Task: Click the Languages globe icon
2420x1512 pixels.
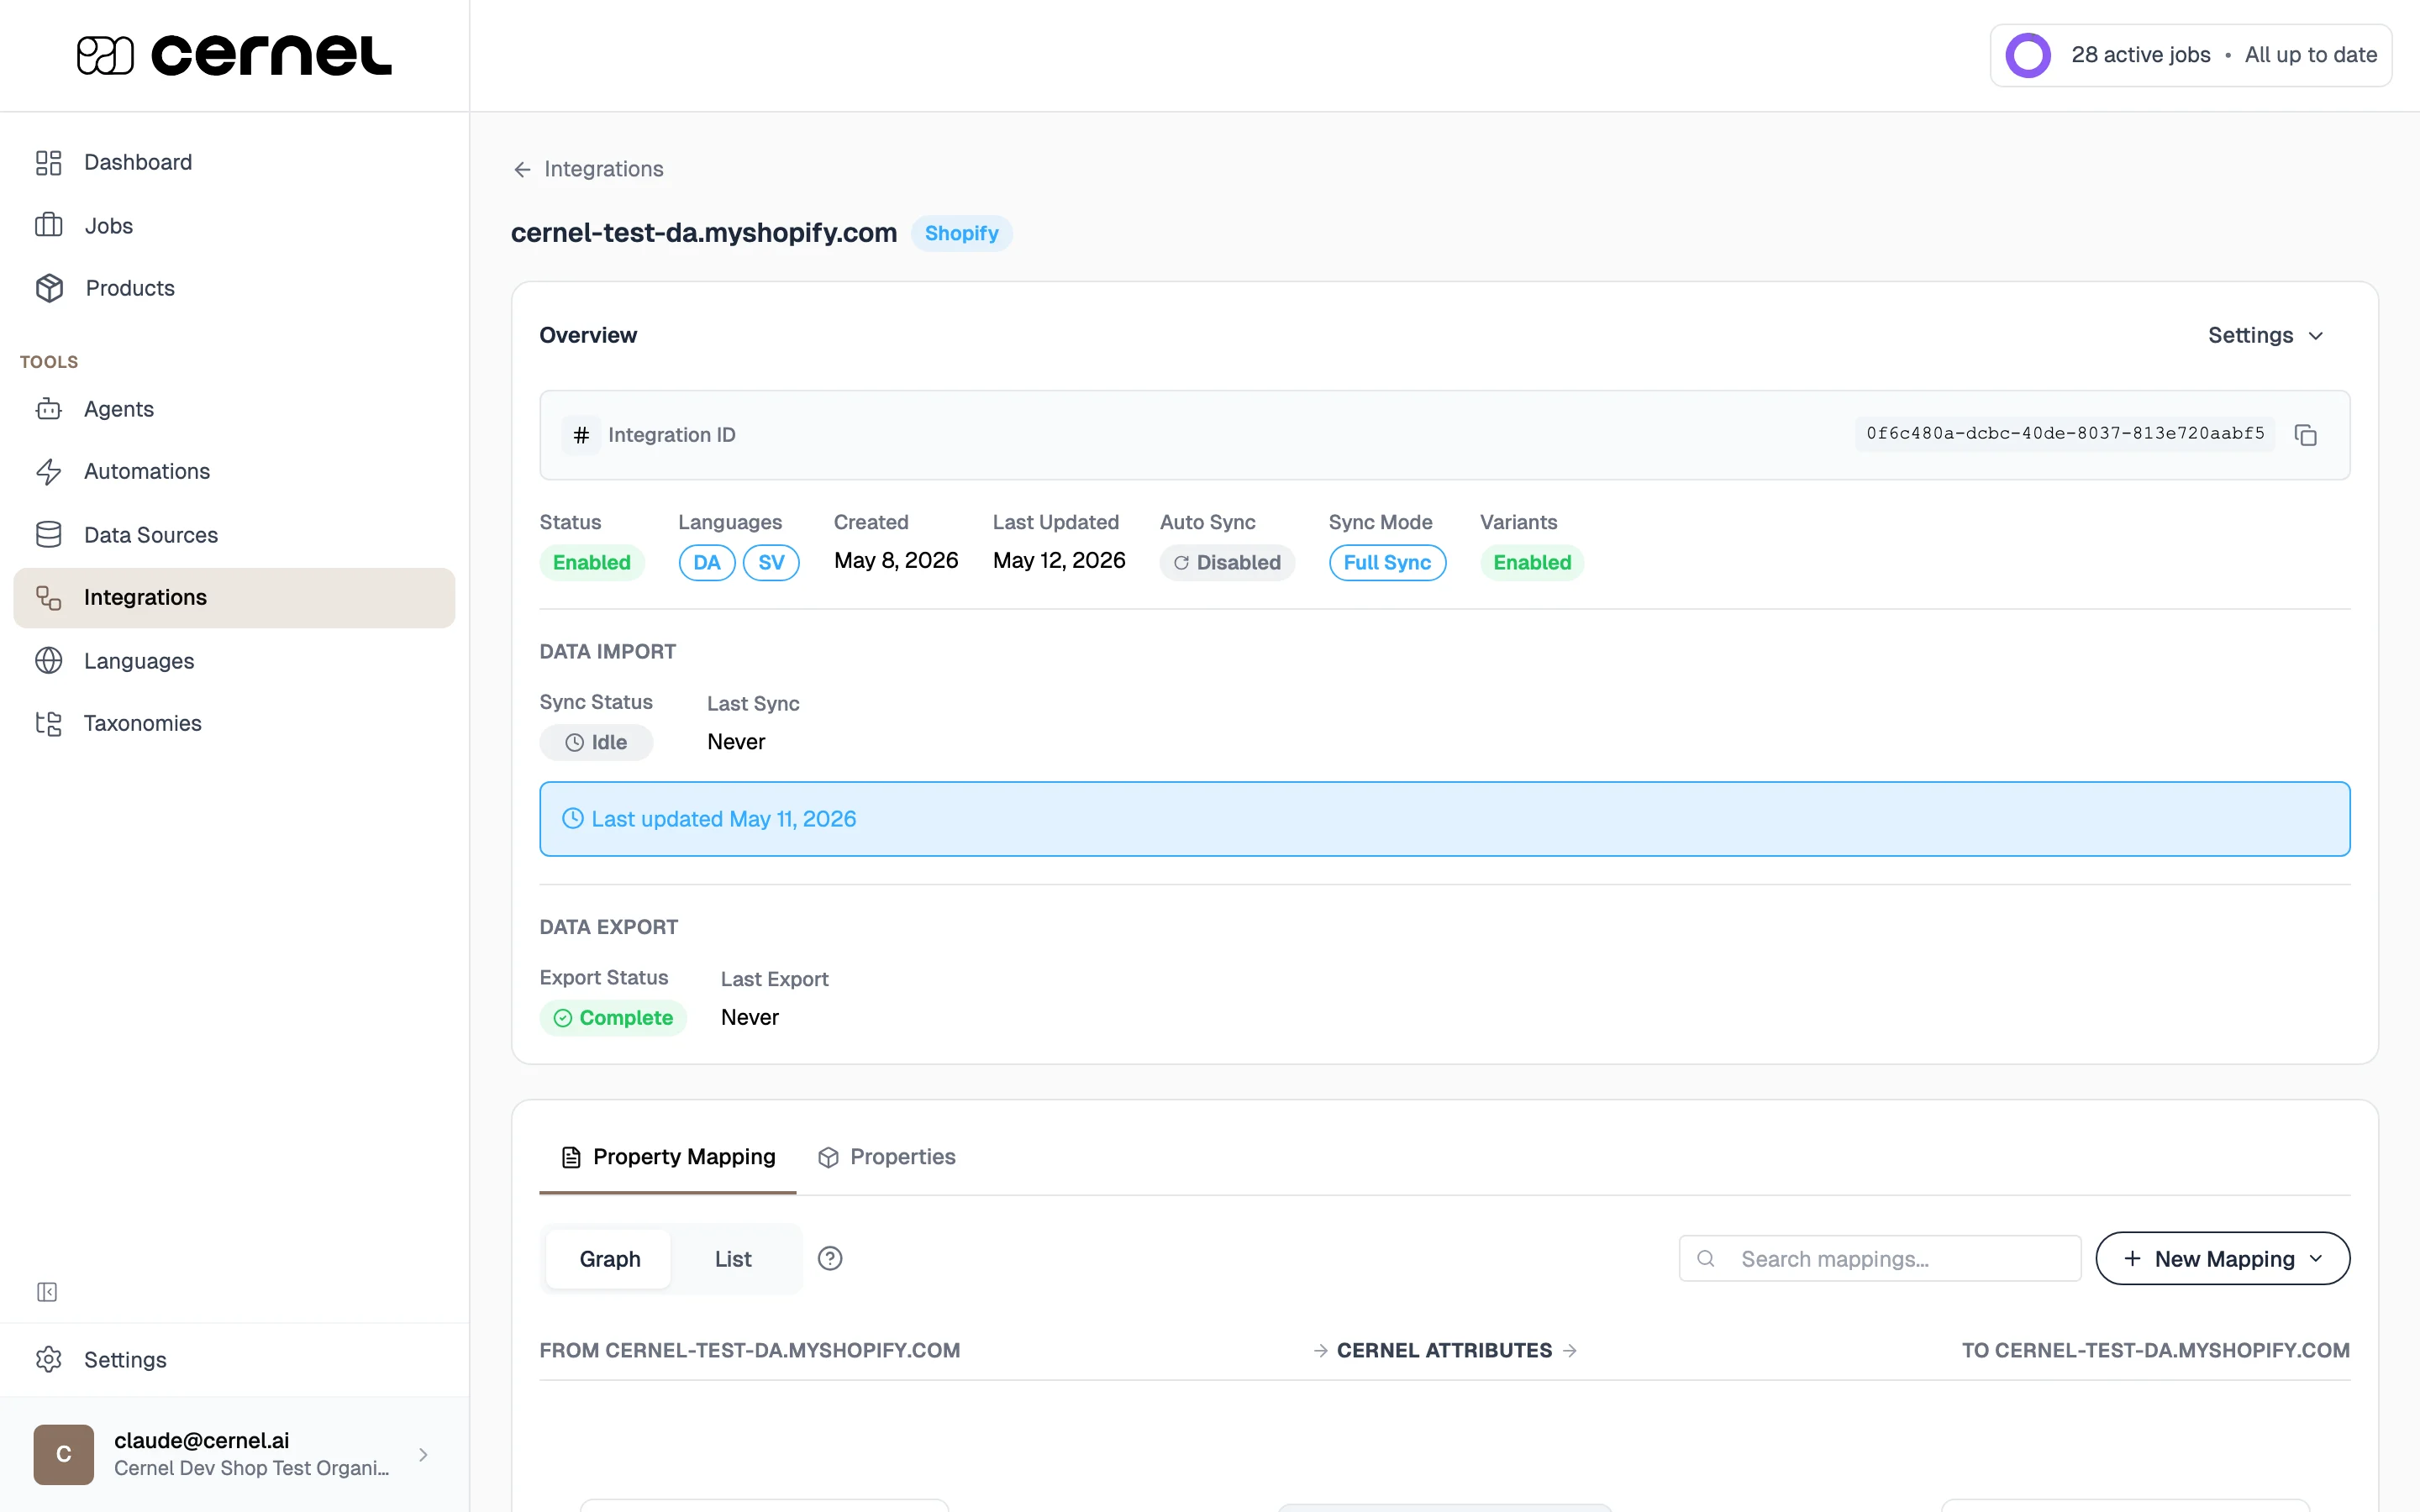Action: 48,660
